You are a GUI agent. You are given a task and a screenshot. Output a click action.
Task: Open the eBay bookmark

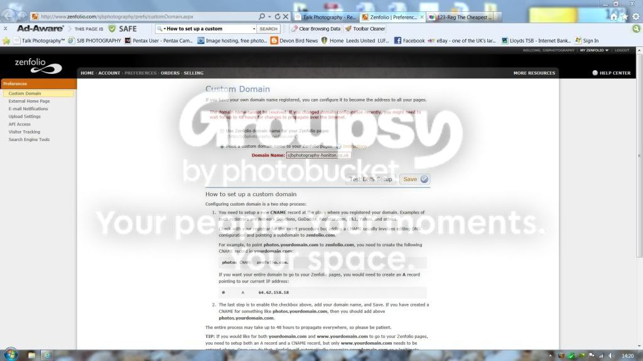462,41
